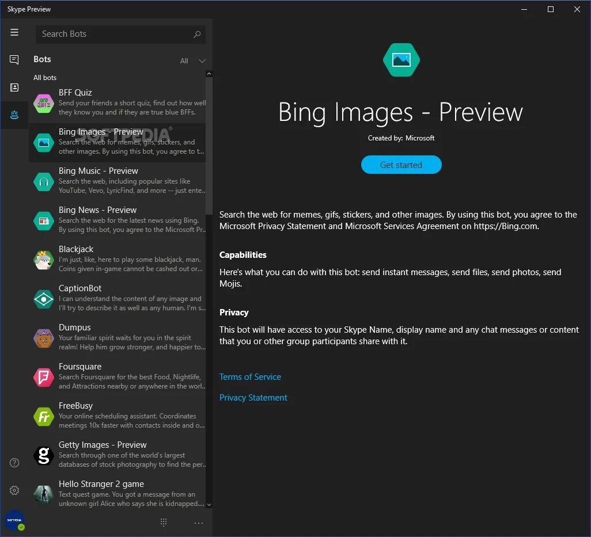
Task: Click the Privacy heading
Action: (234, 313)
